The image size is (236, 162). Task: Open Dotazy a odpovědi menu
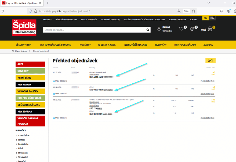89,19
